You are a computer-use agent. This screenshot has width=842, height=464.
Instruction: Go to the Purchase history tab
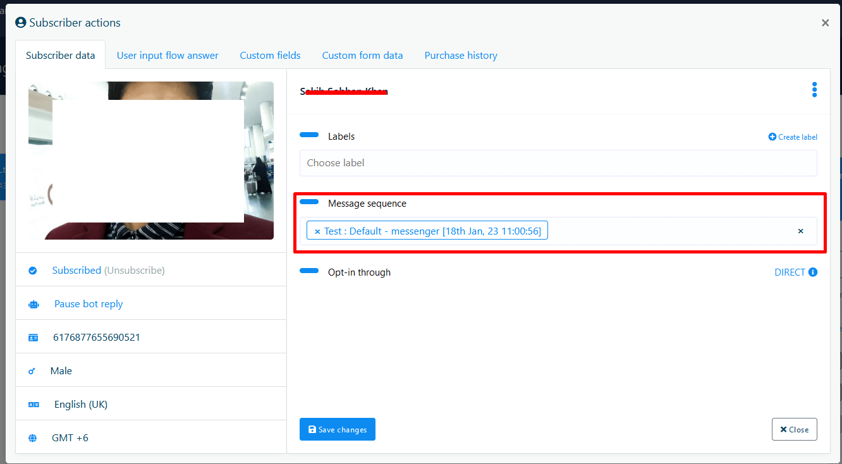pyautogui.click(x=461, y=56)
